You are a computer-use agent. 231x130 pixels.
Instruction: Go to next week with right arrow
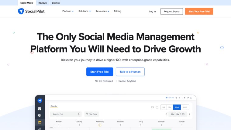(x=190, y=114)
